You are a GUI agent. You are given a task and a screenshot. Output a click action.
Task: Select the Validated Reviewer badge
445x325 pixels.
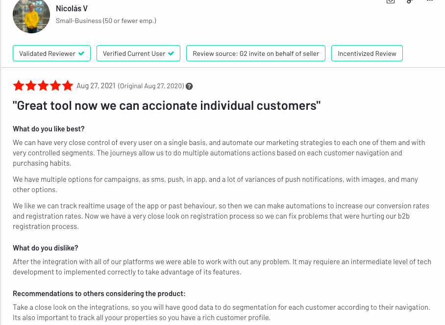[51, 53]
